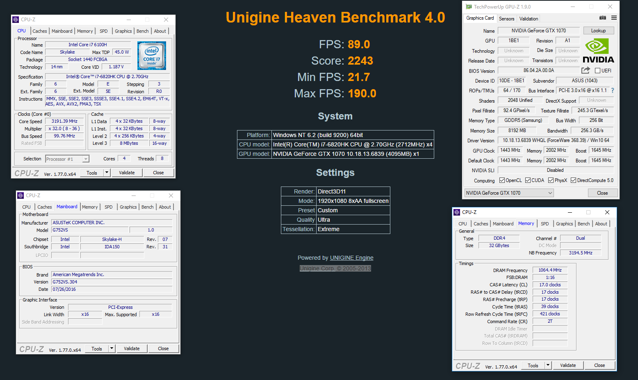Viewport: 638px width, 380px height.
Task: Open Mainboard tab in top-left CPU-Z window
Action: [x=62, y=31]
